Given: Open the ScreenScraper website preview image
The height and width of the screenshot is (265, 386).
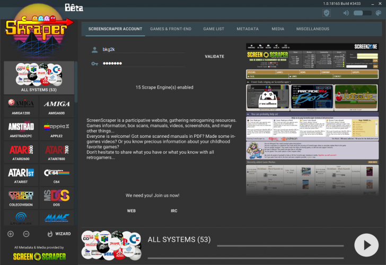Looking at the screenshot, I should pos(312,119).
